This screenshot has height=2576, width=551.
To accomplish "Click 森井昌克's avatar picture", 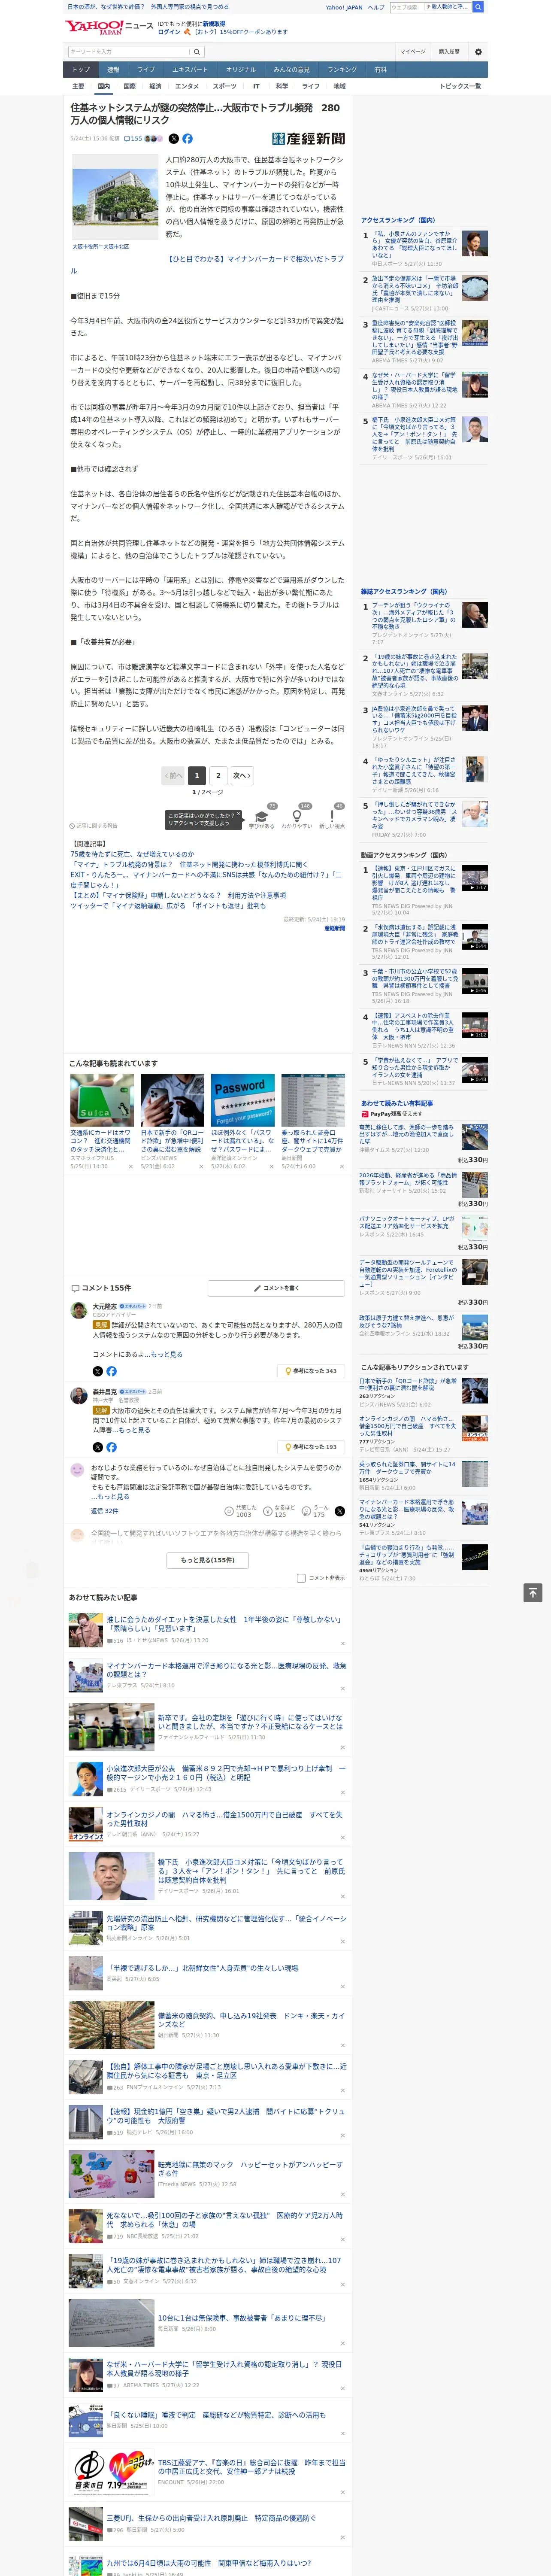I will 78,1395.
